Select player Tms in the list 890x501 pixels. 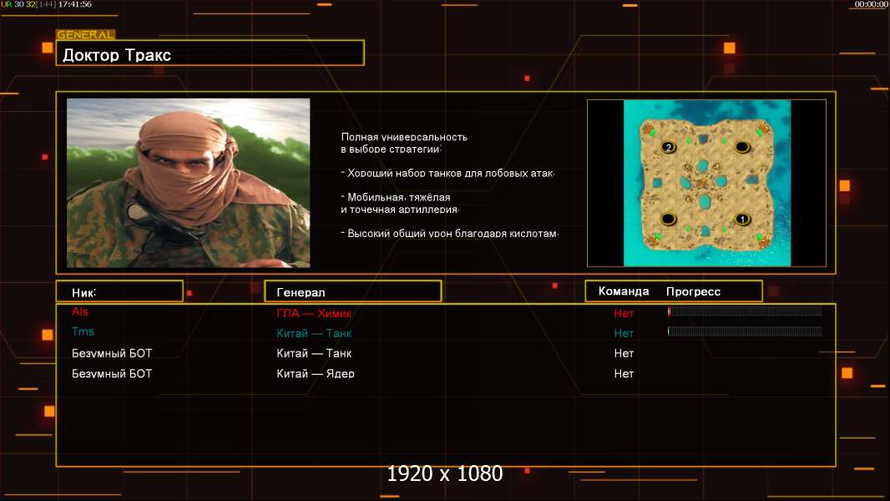(83, 331)
